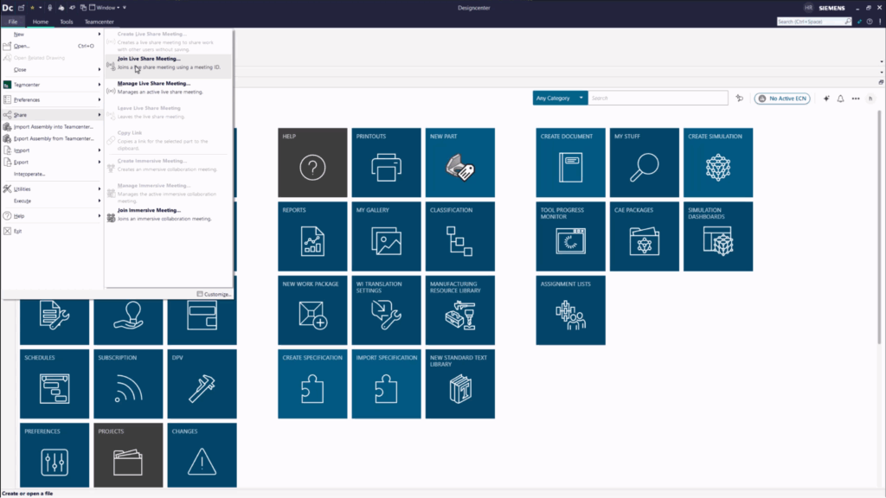This screenshot has width=886, height=498.
Task: Open the CAE Packages tile
Action: (x=644, y=236)
